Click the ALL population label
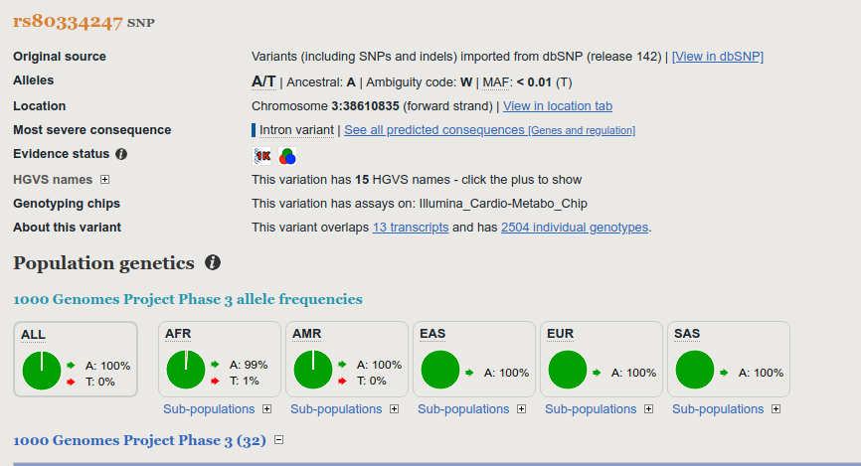 coord(33,335)
